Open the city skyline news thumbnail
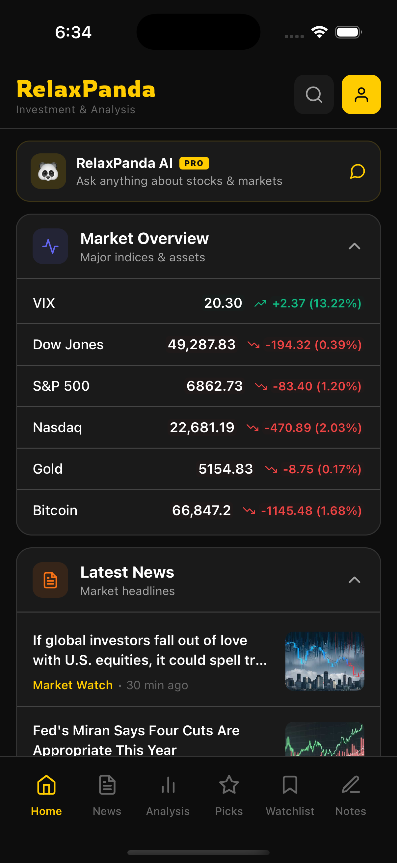This screenshot has width=397, height=863. (x=324, y=661)
